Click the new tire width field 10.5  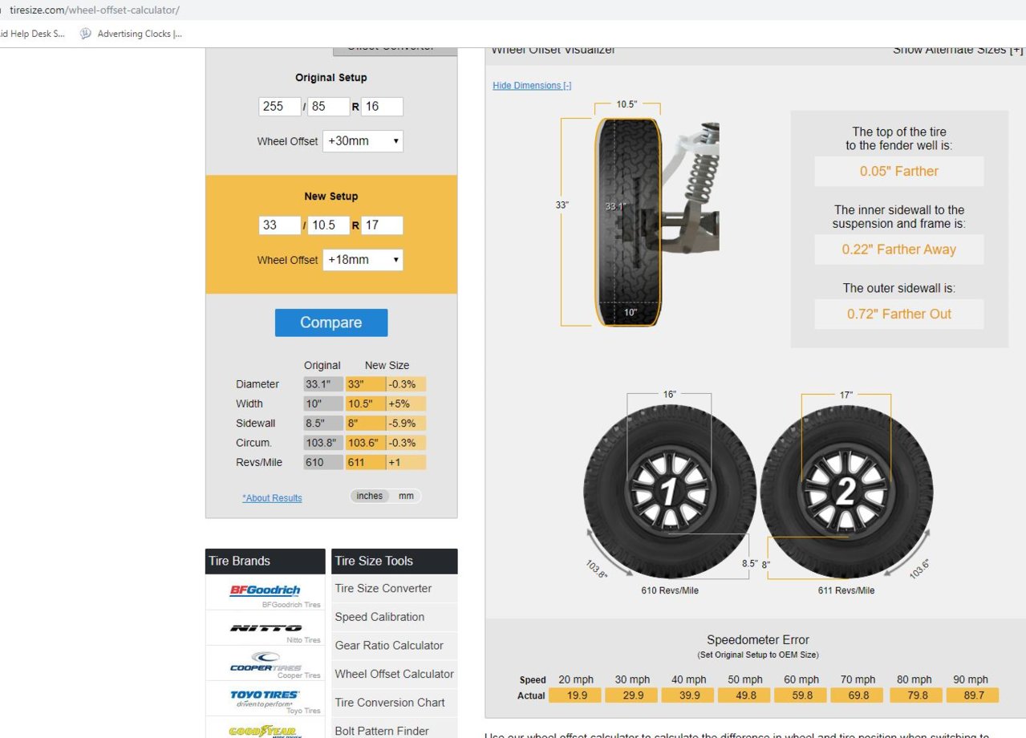(x=329, y=225)
